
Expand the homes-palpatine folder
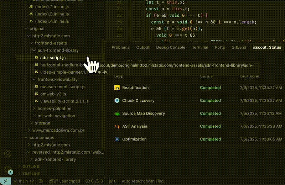pos(34,109)
